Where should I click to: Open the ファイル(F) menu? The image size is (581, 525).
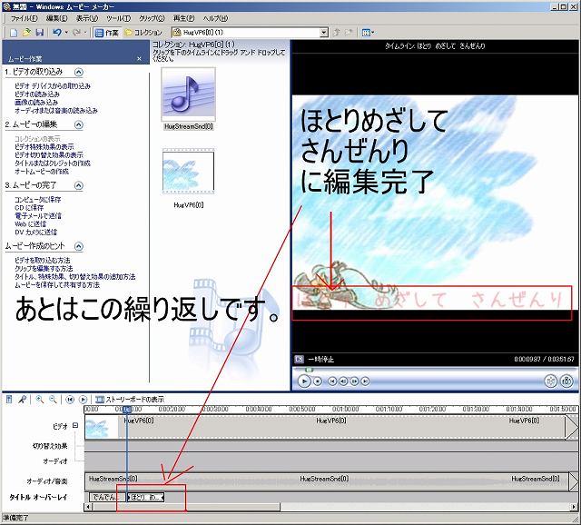(24, 18)
